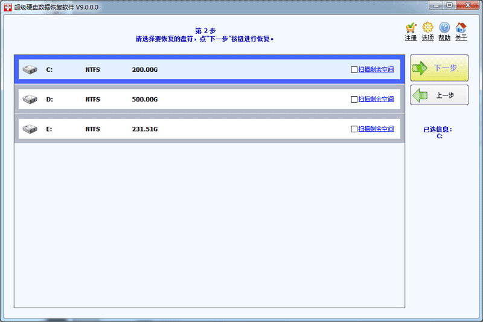483x322 pixels.
Task: Minimize the data recovery window
Action: pos(437,5)
